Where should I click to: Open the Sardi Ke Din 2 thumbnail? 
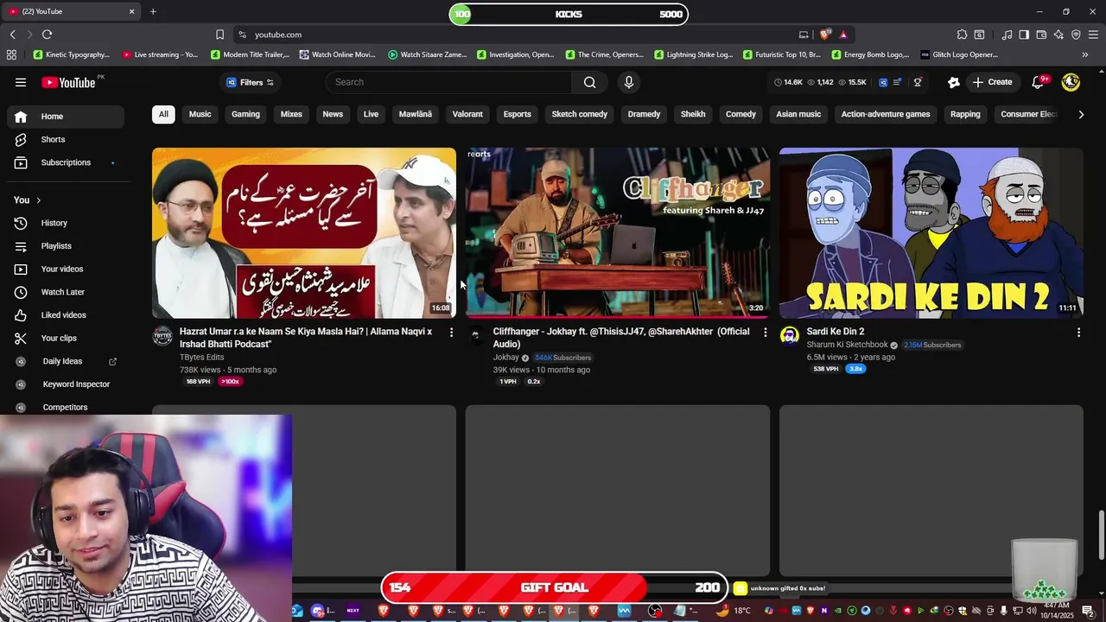click(931, 233)
